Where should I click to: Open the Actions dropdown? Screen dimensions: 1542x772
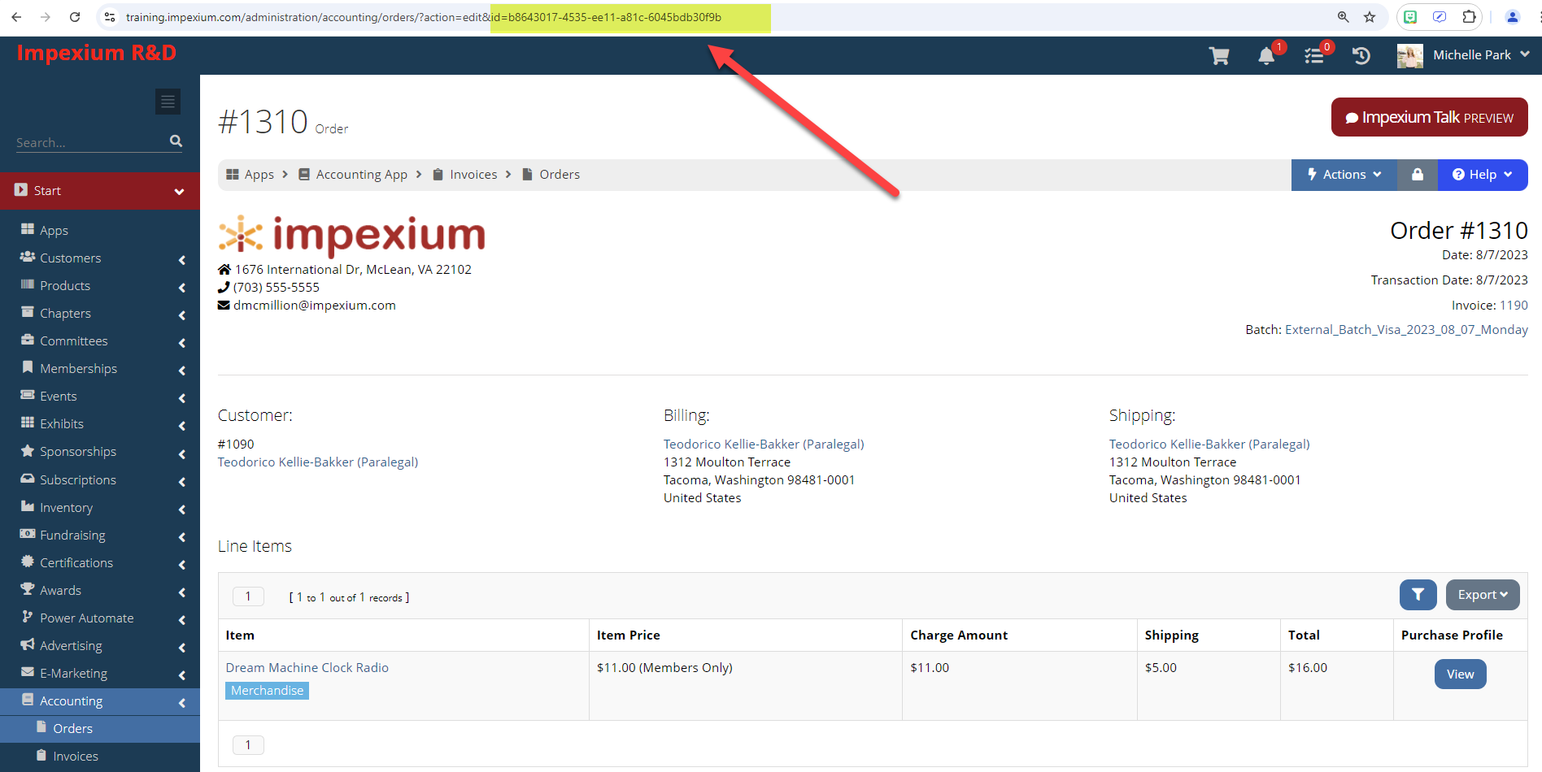click(1344, 175)
